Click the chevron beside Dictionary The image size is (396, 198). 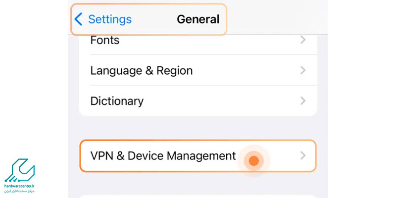303,101
